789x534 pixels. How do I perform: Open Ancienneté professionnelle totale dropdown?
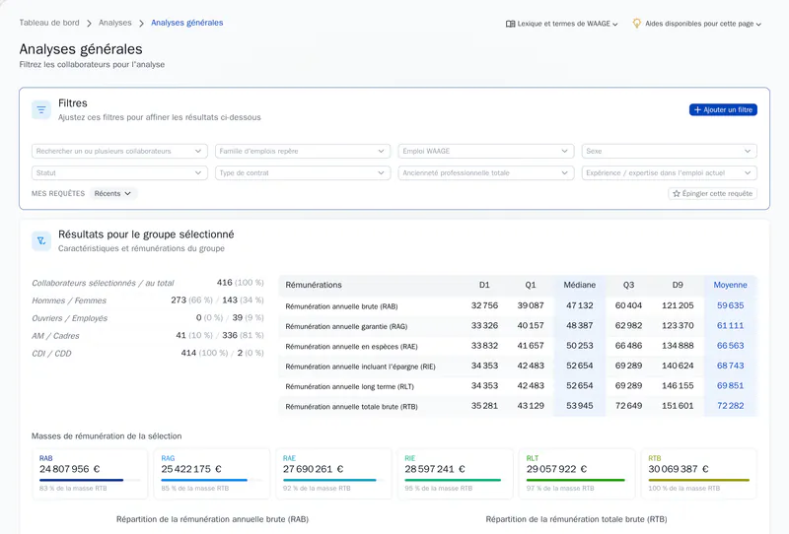point(485,173)
